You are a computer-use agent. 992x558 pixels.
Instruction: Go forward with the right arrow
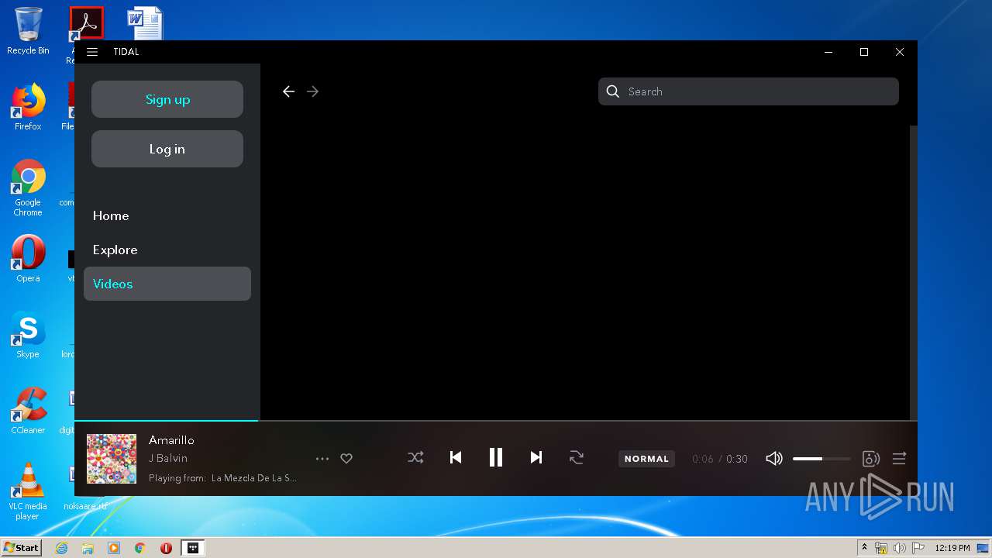pyautogui.click(x=312, y=91)
